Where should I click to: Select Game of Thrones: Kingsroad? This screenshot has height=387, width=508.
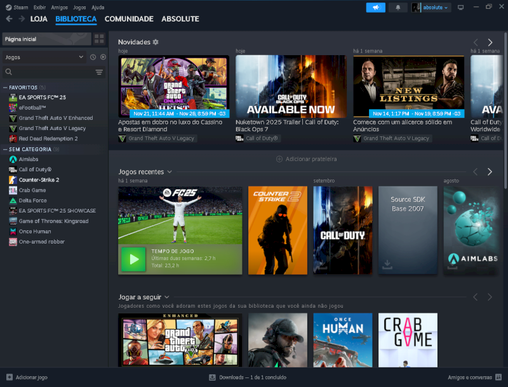click(54, 221)
